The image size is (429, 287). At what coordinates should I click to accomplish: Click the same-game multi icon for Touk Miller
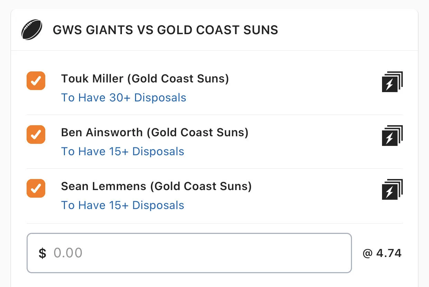point(392,82)
